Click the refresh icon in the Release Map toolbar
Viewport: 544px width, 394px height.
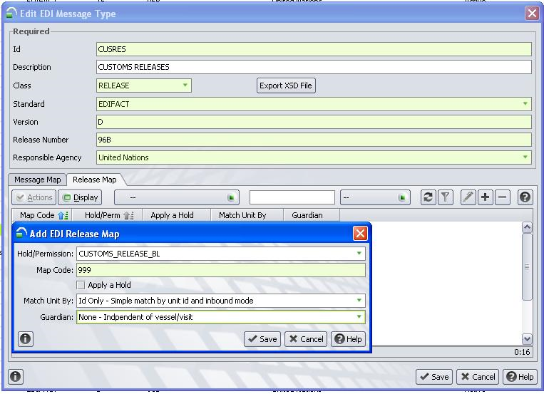tap(428, 197)
